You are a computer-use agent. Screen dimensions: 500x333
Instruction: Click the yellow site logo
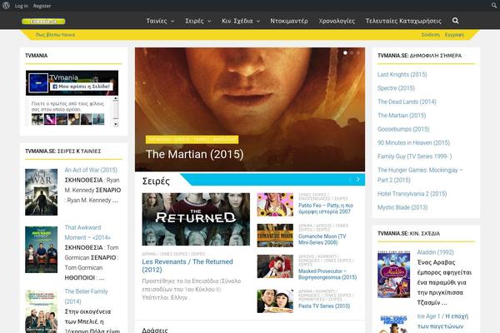[x=43, y=22]
